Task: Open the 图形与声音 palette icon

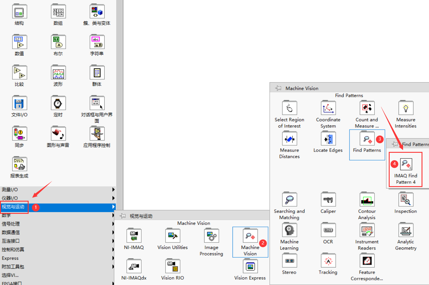Action: point(58,134)
